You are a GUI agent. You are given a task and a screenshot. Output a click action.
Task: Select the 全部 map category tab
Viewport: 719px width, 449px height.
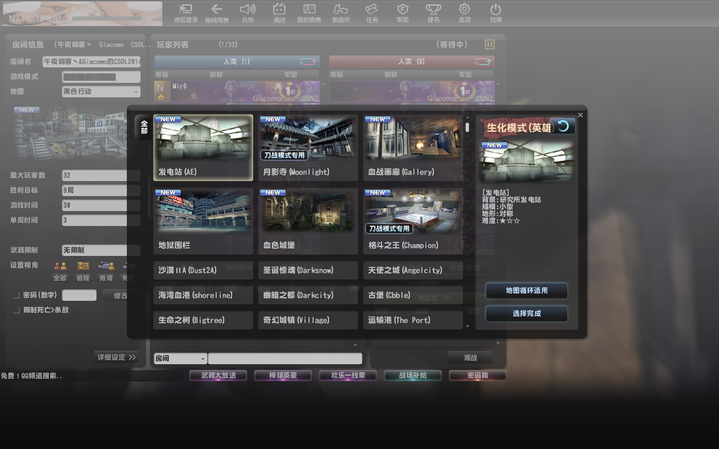point(144,127)
